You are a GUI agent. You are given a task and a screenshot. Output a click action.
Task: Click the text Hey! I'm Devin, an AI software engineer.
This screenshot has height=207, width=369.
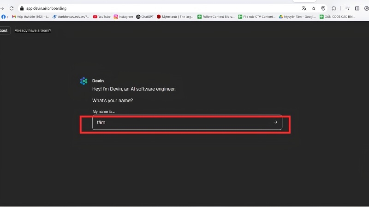(134, 89)
